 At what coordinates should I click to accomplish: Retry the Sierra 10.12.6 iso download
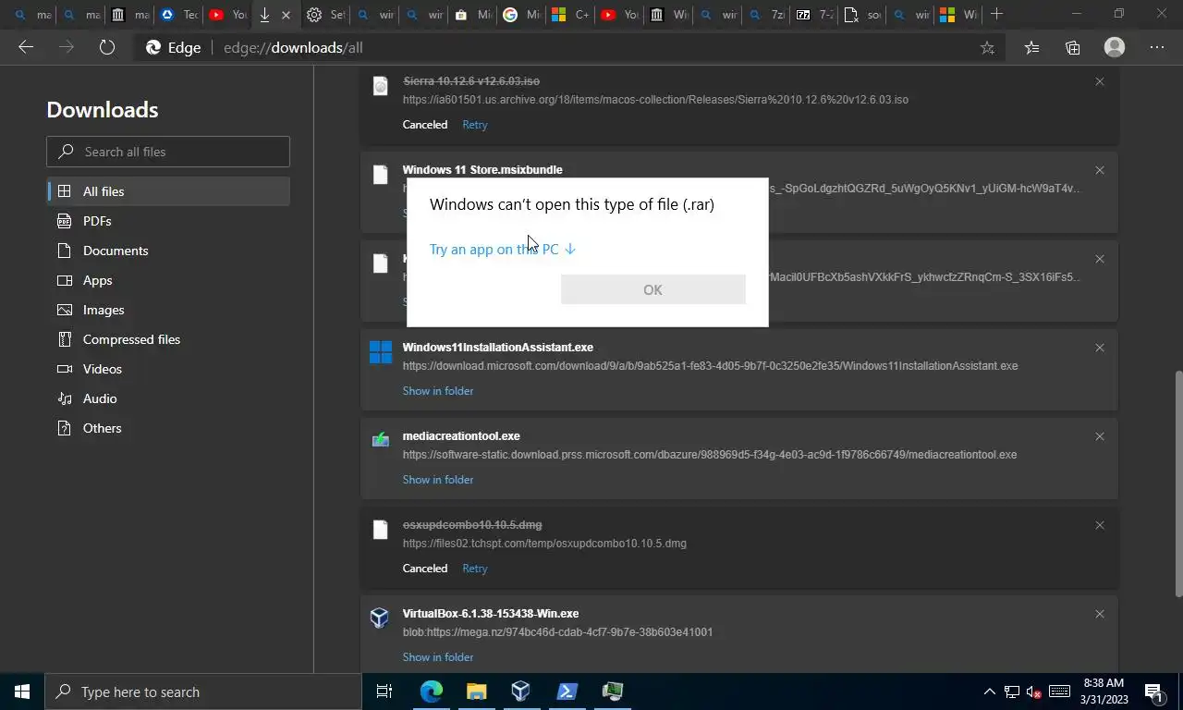pyautogui.click(x=475, y=125)
